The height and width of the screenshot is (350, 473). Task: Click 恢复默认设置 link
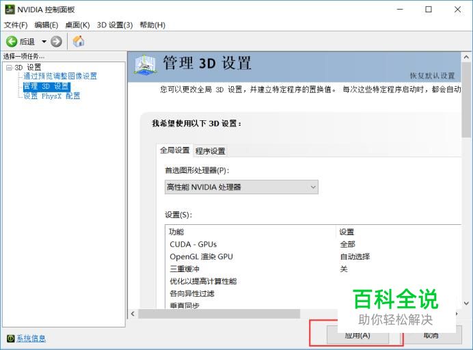432,75
